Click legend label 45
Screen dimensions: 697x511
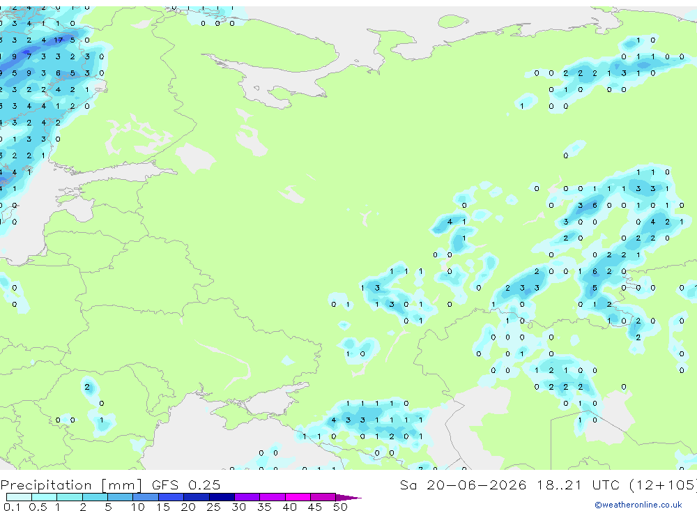coord(315,507)
